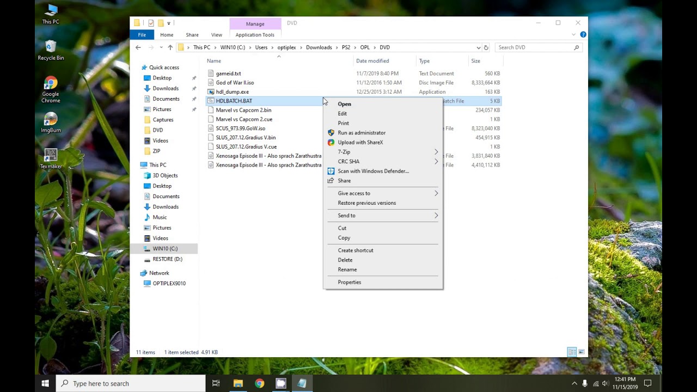
Task: Expand the CRC SHA submenu
Action: pyautogui.click(x=383, y=162)
